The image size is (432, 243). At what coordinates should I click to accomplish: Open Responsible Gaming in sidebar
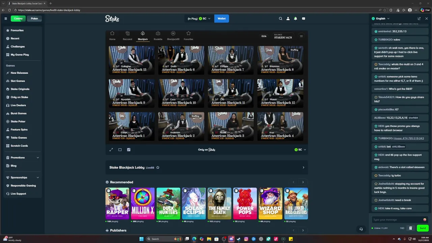(23, 186)
